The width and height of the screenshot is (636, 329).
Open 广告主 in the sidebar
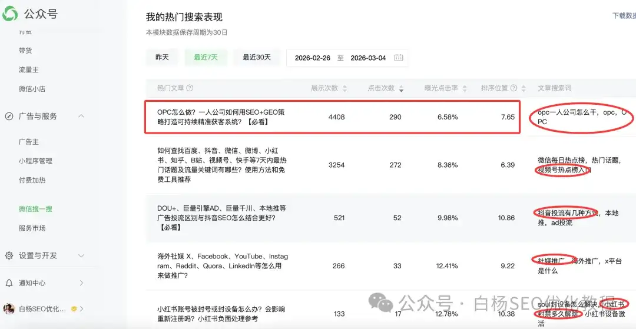[x=28, y=142]
